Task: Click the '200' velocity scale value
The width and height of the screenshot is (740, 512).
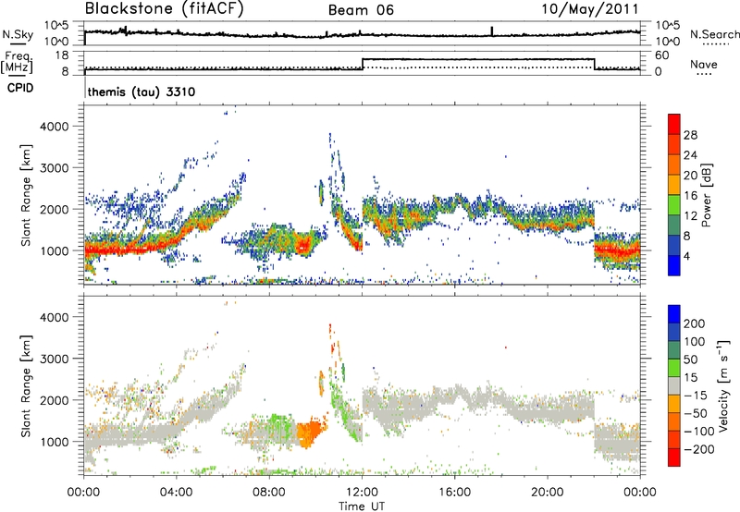Action: coord(695,323)
